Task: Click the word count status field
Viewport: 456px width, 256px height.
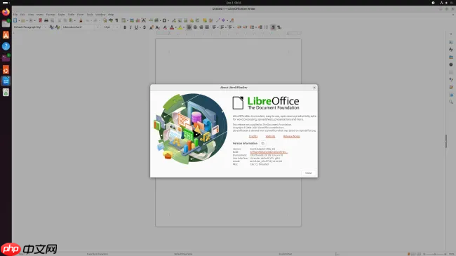Action: click(x=97, y=254)
